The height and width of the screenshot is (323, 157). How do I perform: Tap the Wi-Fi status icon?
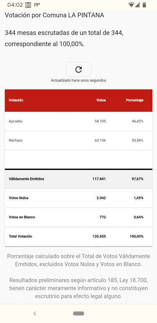coord(131,5)
